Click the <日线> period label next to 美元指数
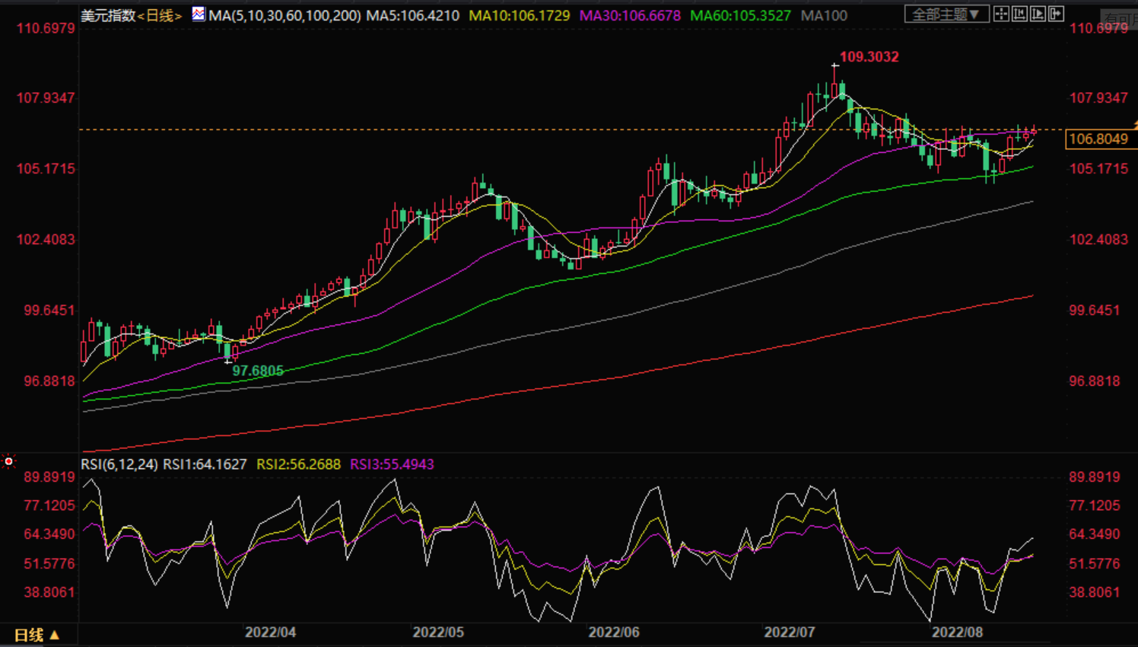Viewport: 1138px width, 647px height. coord(159,15)
